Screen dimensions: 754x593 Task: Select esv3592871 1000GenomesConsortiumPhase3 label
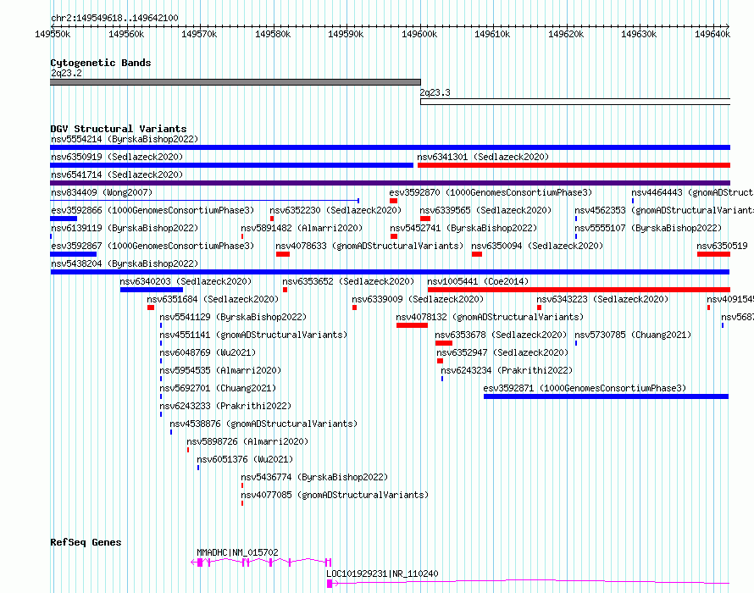(585, 389)
